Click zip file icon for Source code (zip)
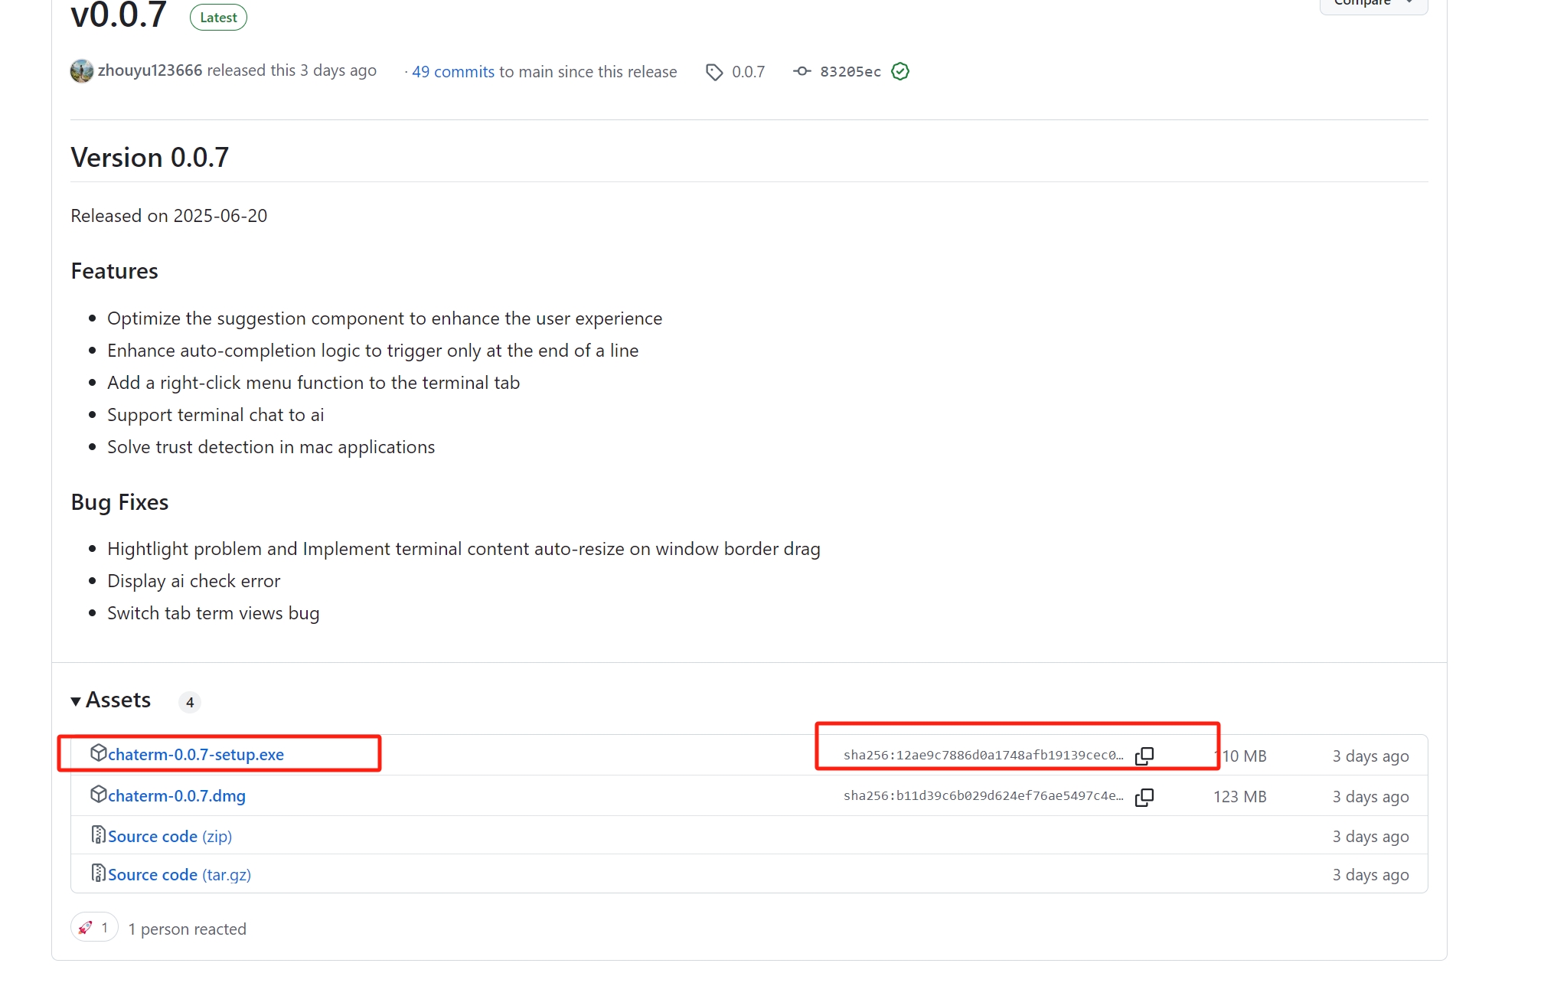Screen dimensions: 1567x986 point(98,834)
